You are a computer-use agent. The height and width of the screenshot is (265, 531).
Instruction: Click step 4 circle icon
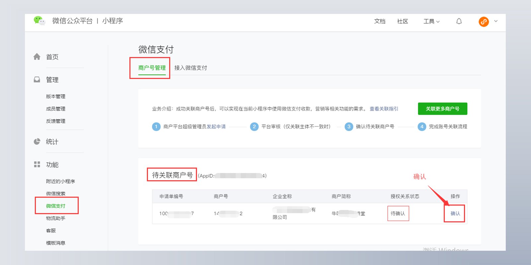tap(422, 127)
